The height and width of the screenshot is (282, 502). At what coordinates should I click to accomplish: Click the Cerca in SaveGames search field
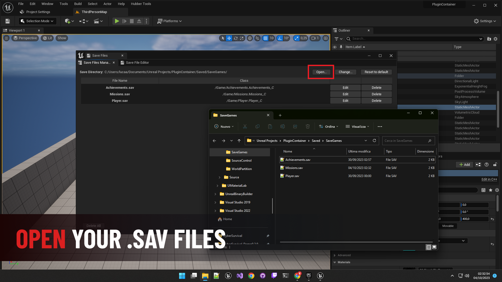(x=405, y=141)
